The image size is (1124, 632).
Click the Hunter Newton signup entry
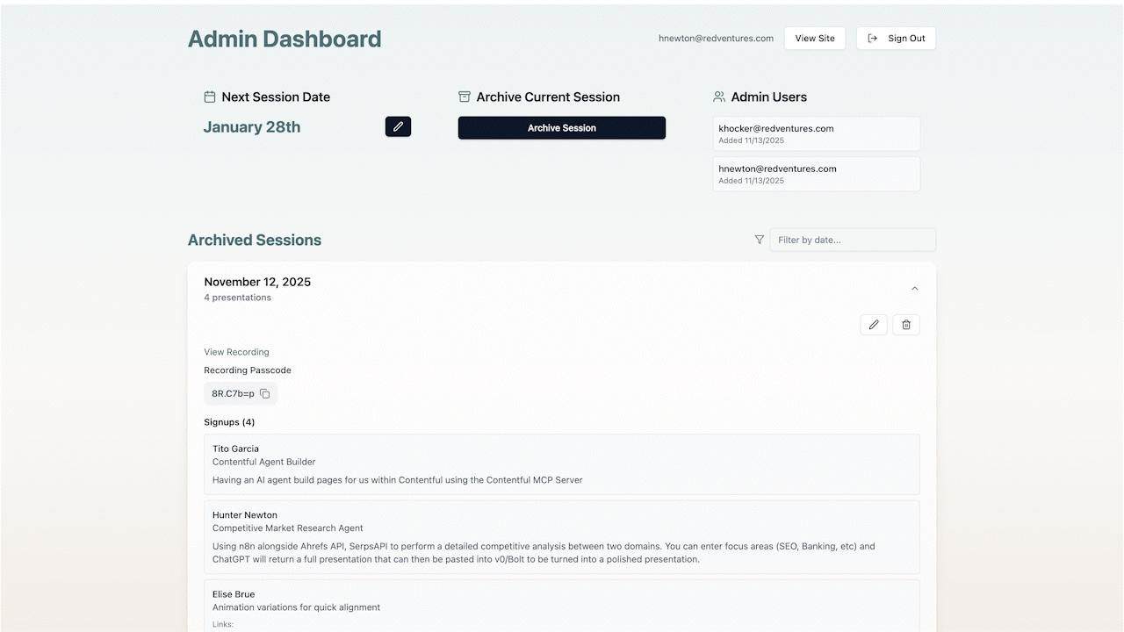561,536
